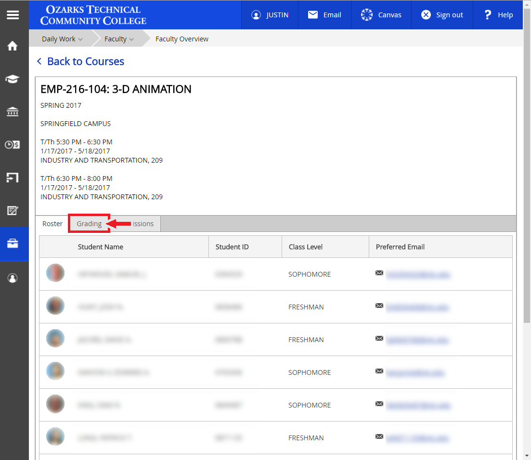Click Preferred Email column header
Image resolution: width=531 pixels, height=460 pixels.
[400, 247]
